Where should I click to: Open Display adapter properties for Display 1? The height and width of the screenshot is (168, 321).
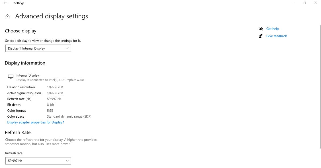coord(36,122)
